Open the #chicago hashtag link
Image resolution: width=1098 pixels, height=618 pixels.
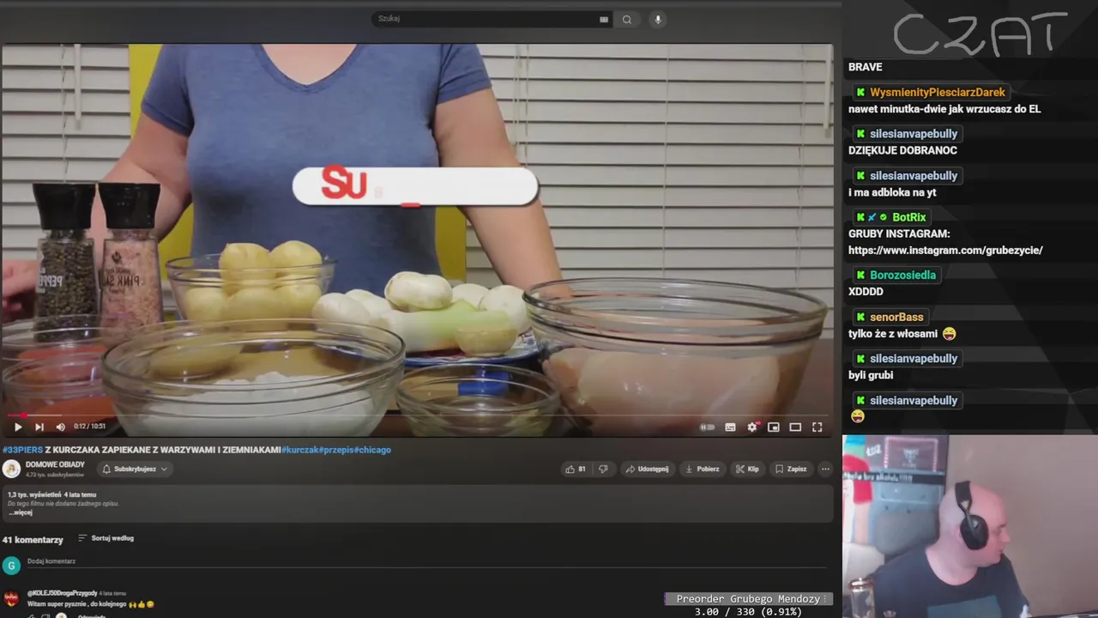(372, 450)
